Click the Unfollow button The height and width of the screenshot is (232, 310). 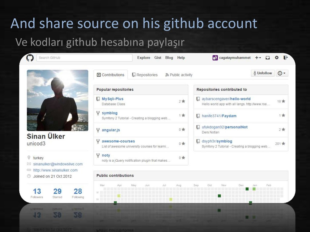coord(263,73)
